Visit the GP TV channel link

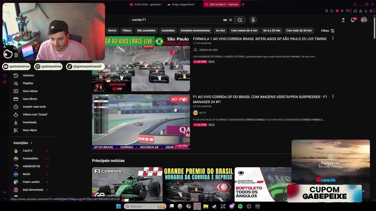pos(202,113)
